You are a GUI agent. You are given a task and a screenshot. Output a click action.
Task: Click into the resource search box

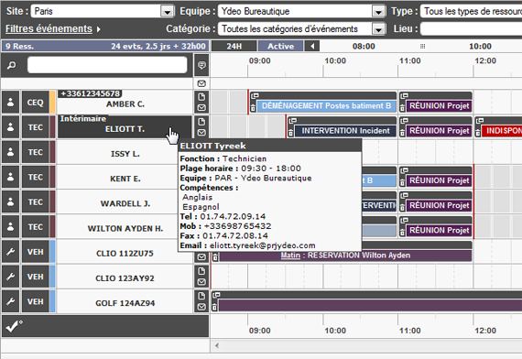(107, 65)
